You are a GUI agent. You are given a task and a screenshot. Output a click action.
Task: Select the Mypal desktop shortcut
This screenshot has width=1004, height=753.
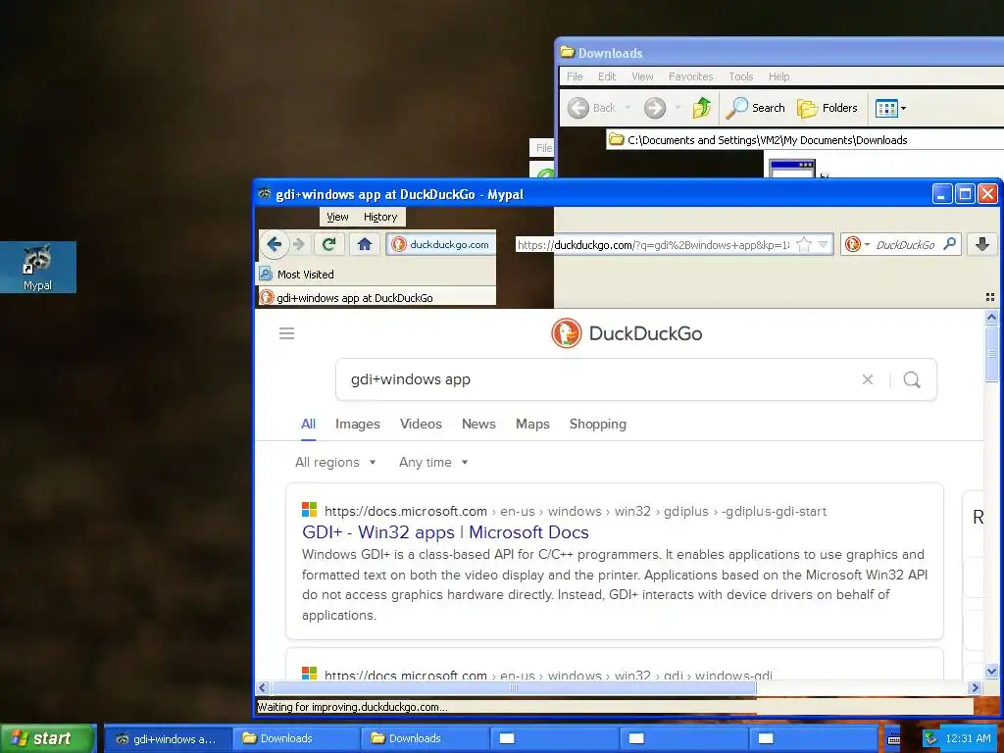[38, 267]
